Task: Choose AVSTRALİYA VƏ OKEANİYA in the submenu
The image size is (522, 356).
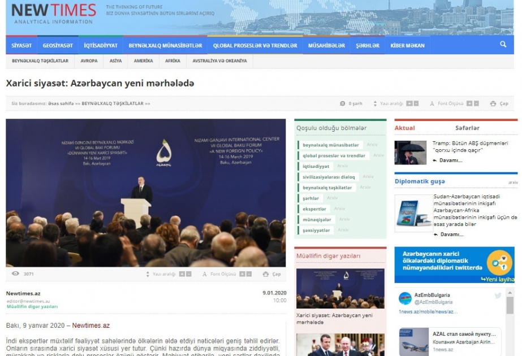Action: (x=219, y=61)
